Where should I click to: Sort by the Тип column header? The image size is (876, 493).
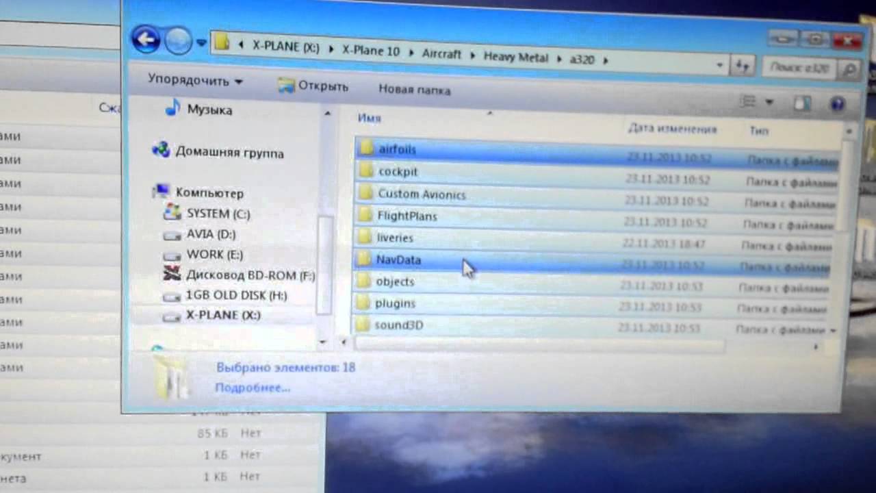pyautogui.click(x=759, y=131)
